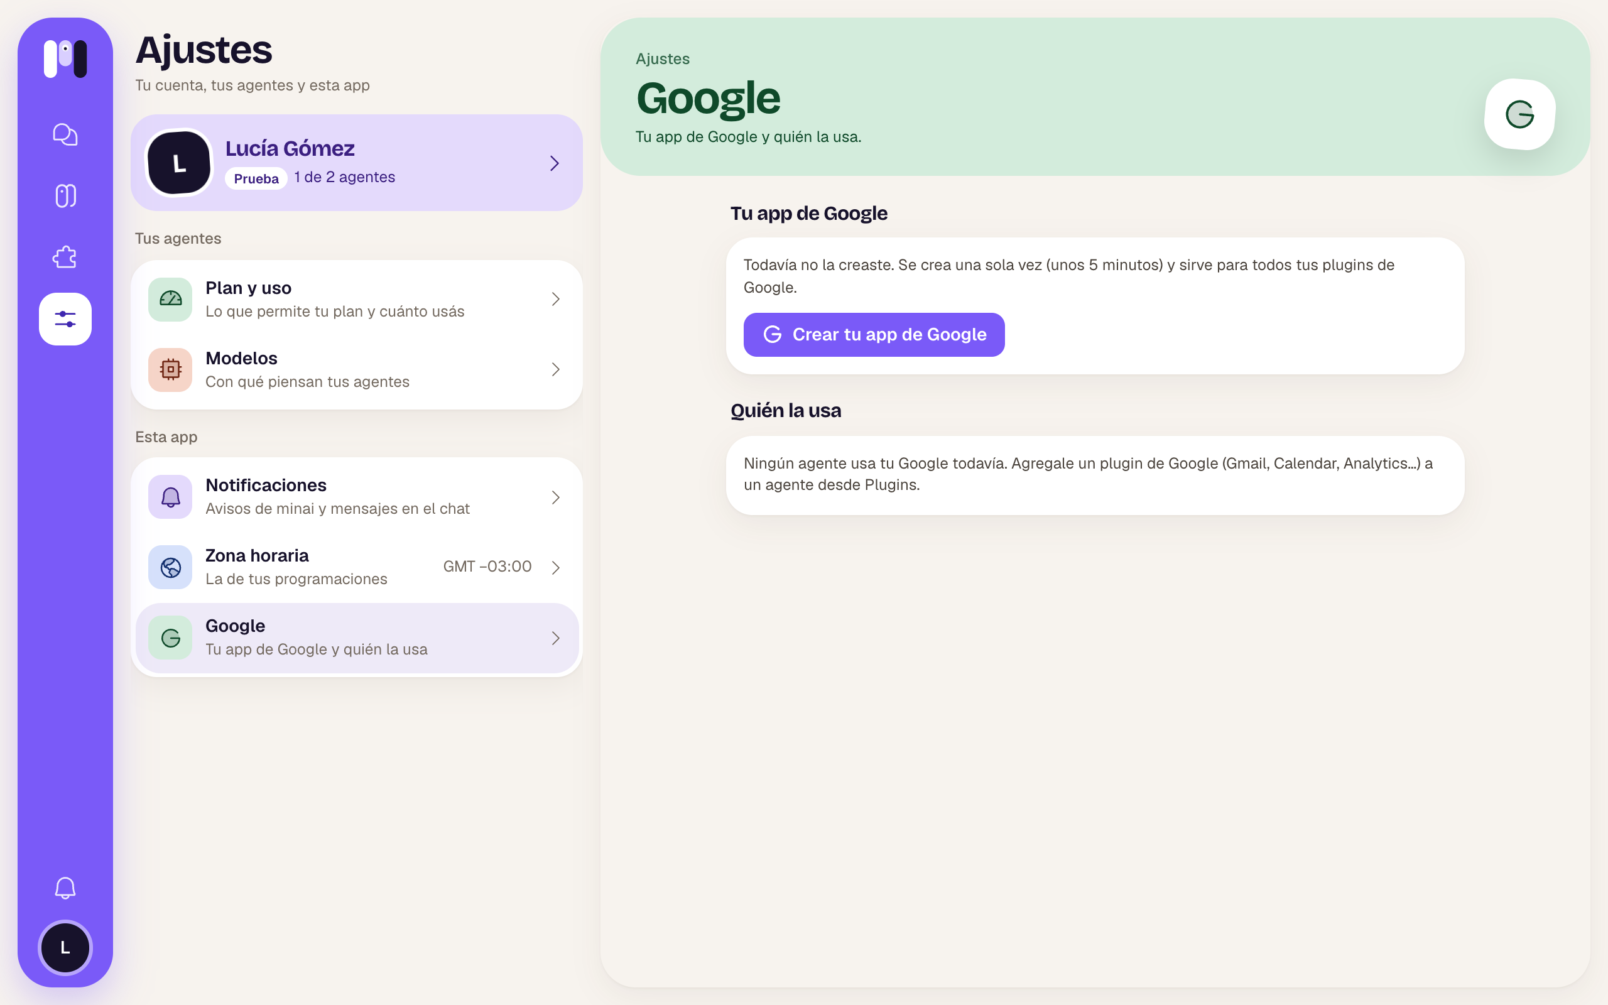The height and width of the screenshot is (1005, 1608).
Task: Open the agents icon in sidebar
Action: click(x=65, y=195)
